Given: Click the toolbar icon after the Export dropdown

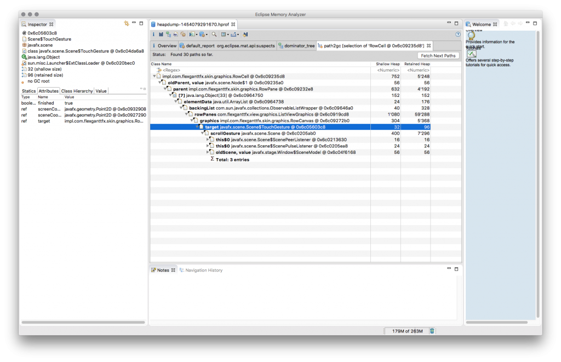Looking at the screenshot, I should coord(245,35).
